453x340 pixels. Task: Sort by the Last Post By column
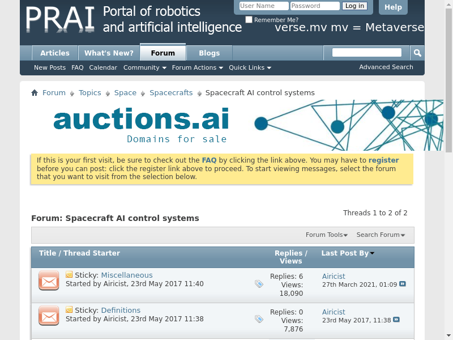(348, 253)
